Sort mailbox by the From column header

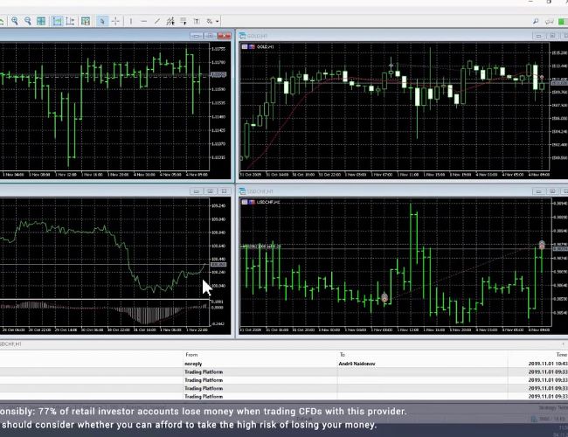pos(192,354)
